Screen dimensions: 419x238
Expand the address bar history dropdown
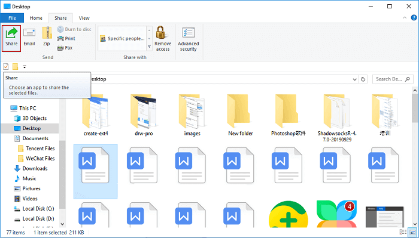point(354,79)
